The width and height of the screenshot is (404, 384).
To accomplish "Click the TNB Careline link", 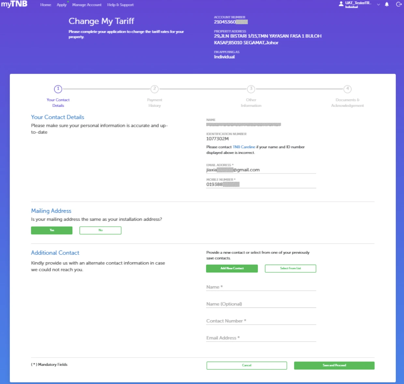I will (244, 147).
